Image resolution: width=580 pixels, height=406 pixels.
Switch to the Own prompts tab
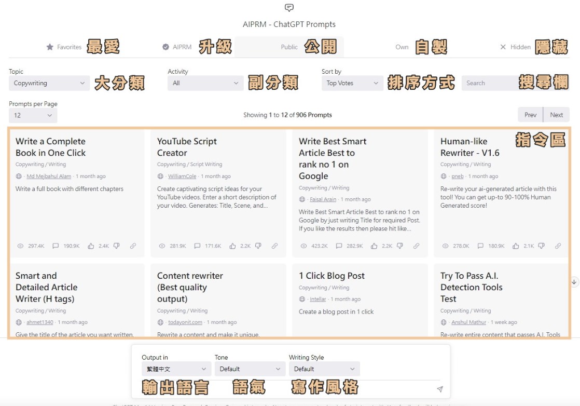[x=402, y=47]
